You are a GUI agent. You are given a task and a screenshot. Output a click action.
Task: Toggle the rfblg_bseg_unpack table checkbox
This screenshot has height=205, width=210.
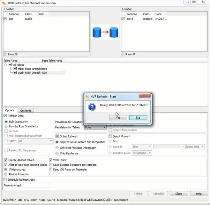[15, 69]
